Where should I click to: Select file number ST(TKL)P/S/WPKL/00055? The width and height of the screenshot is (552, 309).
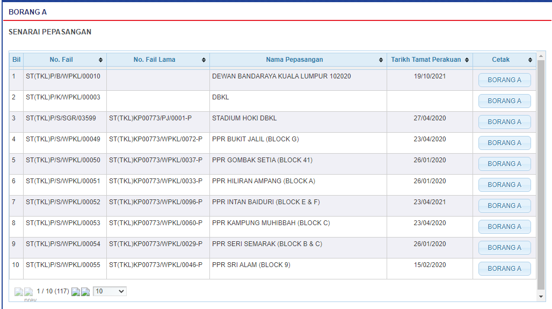click(63, 264)
